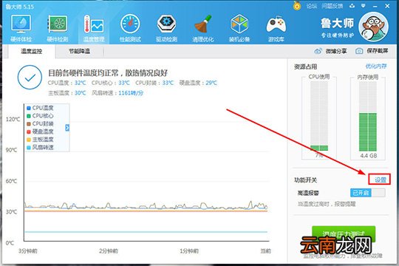Open the title bar dropdown menu icon
Viewport: 399px width, 266px height.
(364, 6)
